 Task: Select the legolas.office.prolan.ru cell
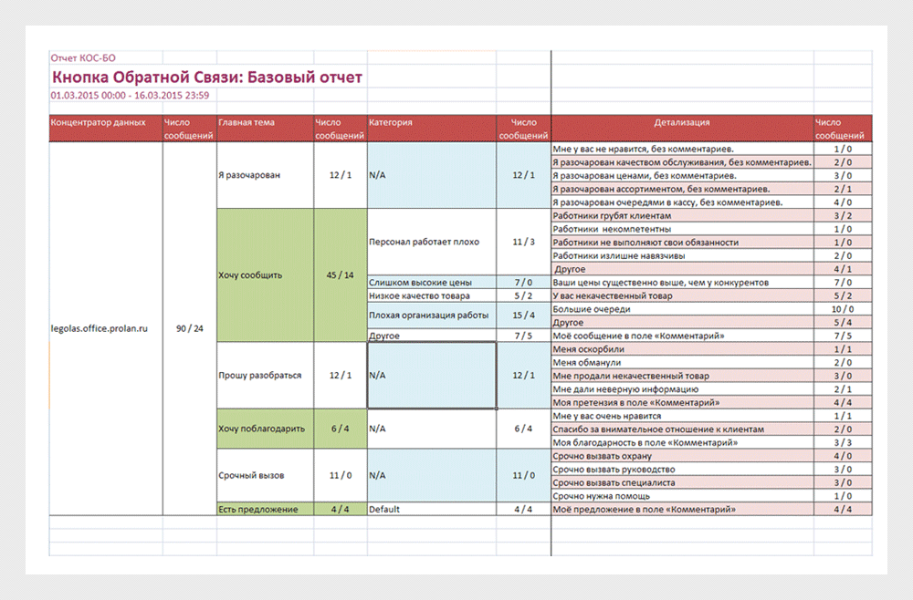100,326
